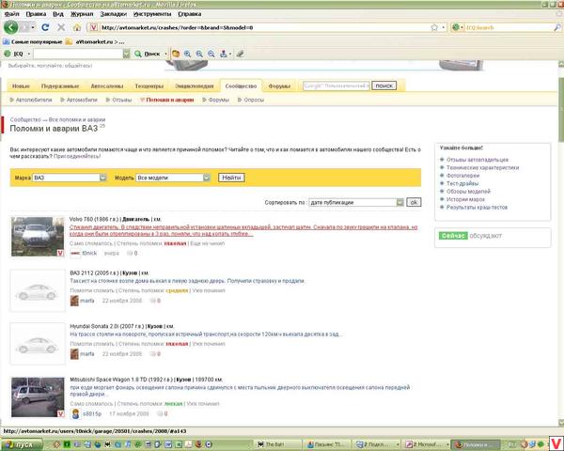Click the green Поиск magnifier in ICQ toolbar
This screenshot has height=451, width=564.
(x=138, y=54)
